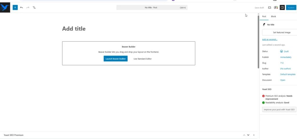Open the block inserter plus button
Image resolution: width=297 pixels, height=139 pixels.
pos(15,8)
